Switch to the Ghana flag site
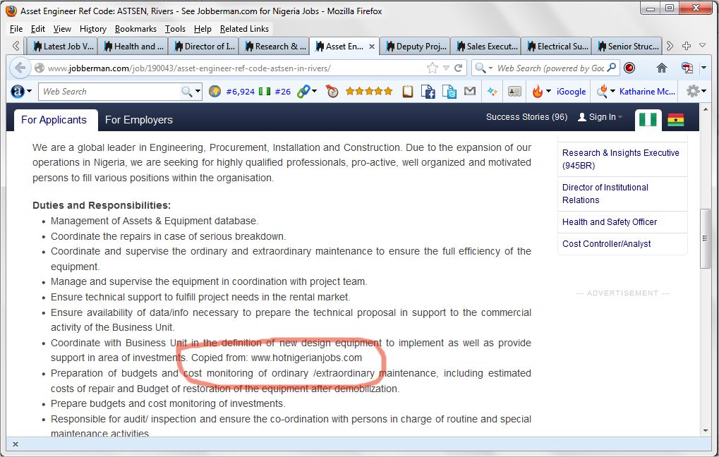 point(676,120)
